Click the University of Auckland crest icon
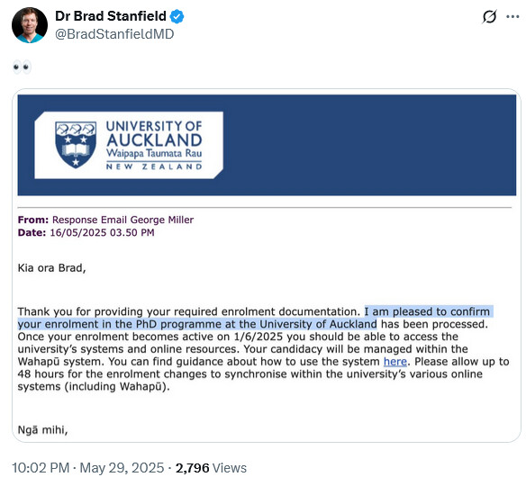This screenshot has height=486, width=526. [76, 145]
